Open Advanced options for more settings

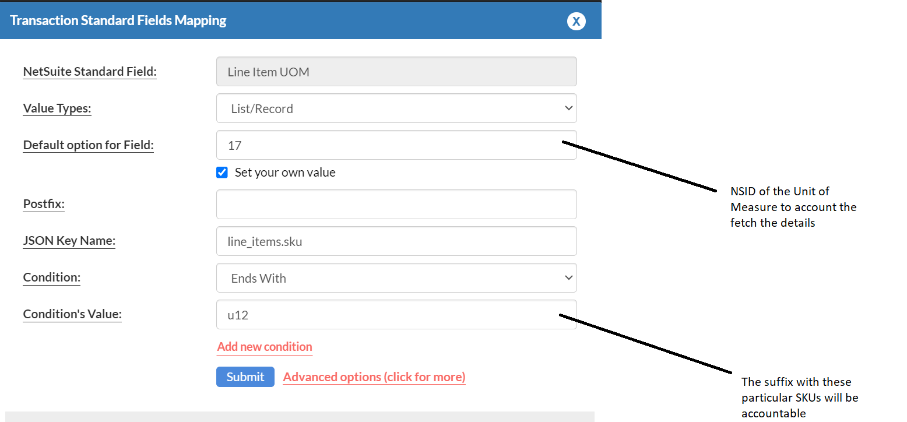[x=374, y=377]
